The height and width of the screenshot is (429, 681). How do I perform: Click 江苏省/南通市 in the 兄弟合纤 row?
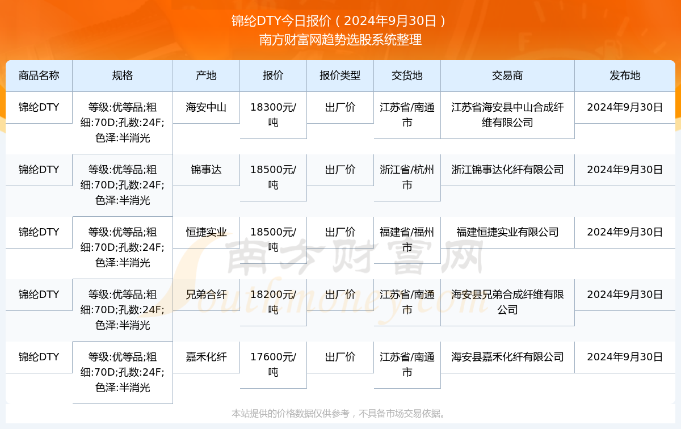(x=407, y=302)
